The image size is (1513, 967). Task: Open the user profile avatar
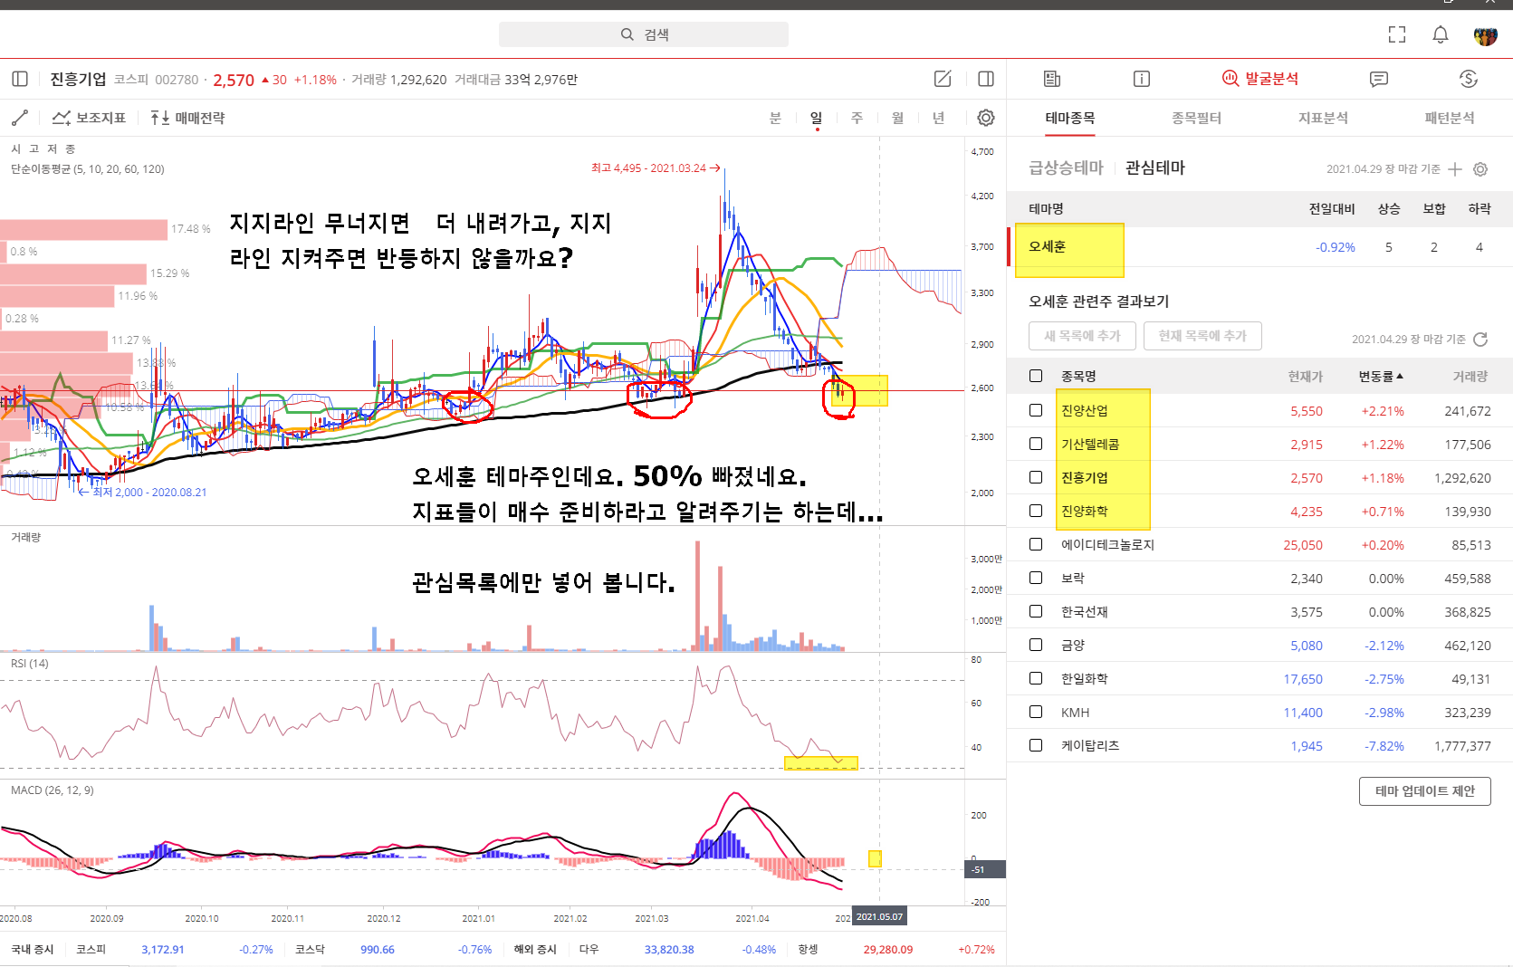point(1485,35)
